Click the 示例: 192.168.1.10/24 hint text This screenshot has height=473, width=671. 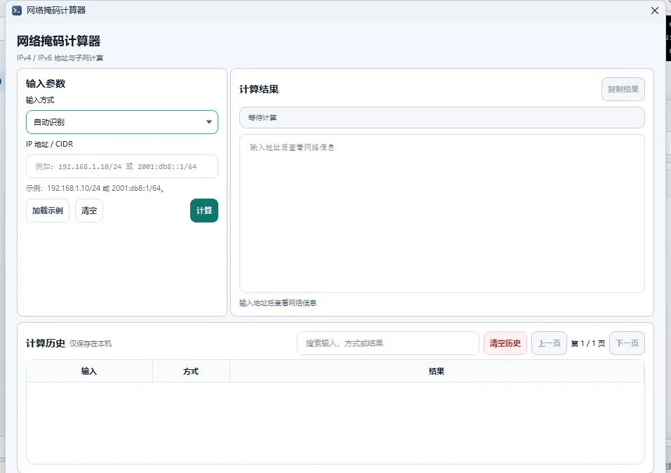click(95, 188)
